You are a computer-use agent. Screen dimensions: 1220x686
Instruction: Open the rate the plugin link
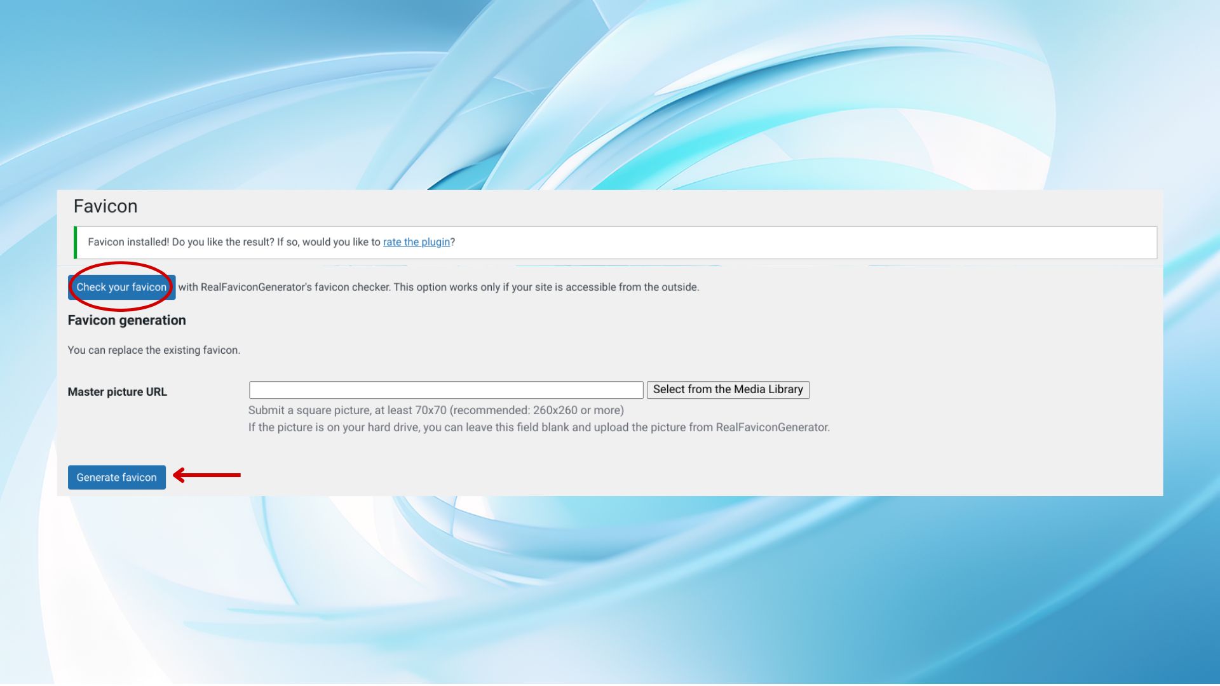coord(416,242)
